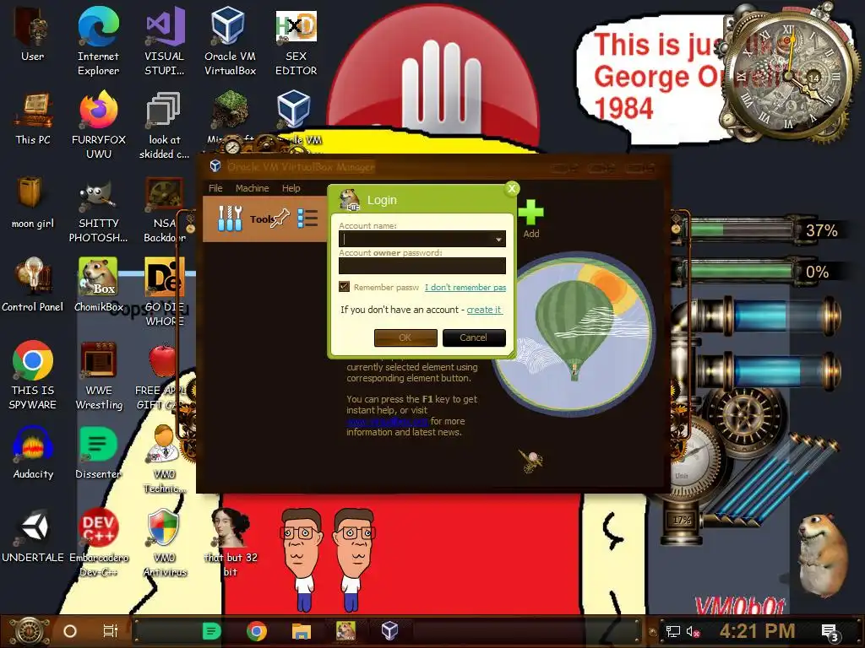Click the Cortana circle on taskbar
The width and height of the screenshot is (865, 648).
[70, 631]
